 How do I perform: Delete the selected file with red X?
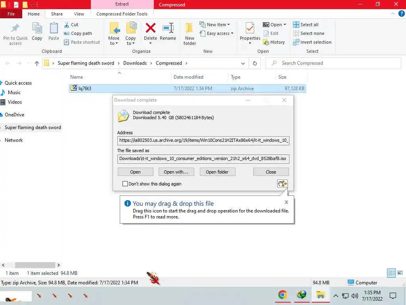pyautogui.click(x=150, y=28)
